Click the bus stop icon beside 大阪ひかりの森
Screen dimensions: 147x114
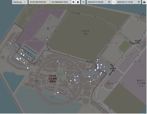pyautogui.click(x=19, y=45)
